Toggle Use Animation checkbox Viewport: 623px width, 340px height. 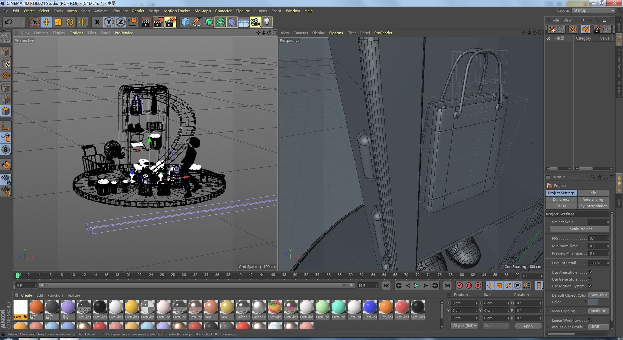pyautogui.click(x=590, y=273)
